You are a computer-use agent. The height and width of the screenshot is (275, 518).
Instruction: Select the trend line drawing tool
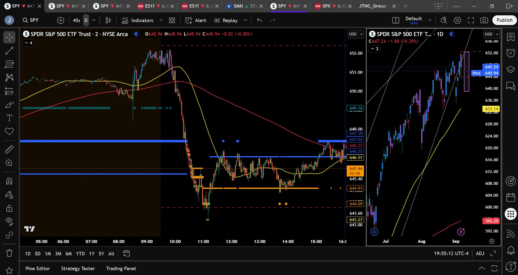(x=9, y=51)
